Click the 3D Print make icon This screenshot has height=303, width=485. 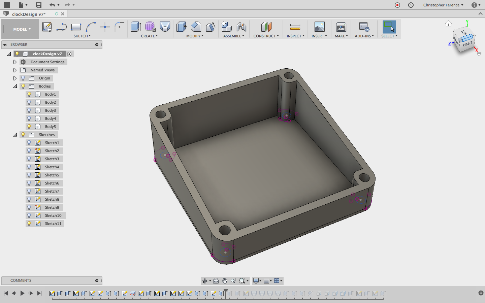click(341, 27)
